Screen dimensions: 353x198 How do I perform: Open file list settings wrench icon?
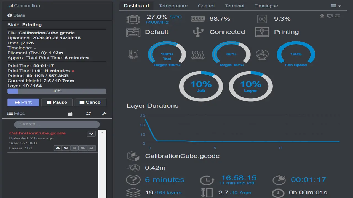(x=104, y=114)
